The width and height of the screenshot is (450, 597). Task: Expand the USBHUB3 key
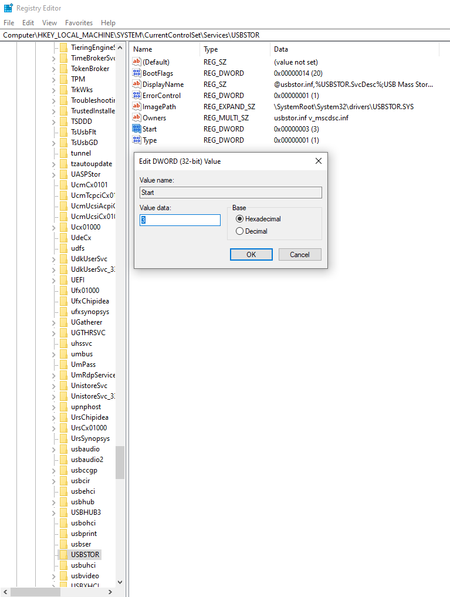[x=53, y=513]
